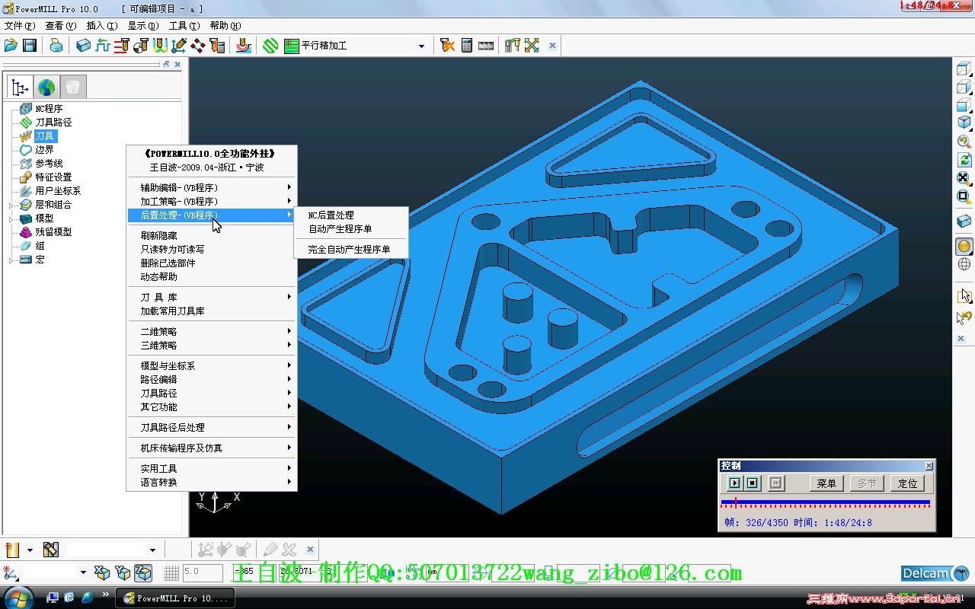Viewport: 975px width, 609px height.
Task: Click the block display icon on right
Action: [x=964, y=222]
